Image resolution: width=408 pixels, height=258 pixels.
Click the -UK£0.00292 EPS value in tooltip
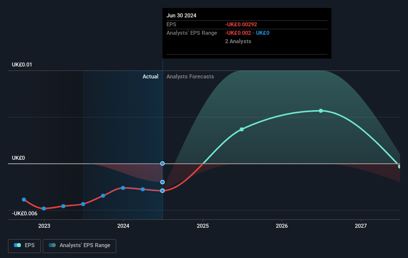241,24
